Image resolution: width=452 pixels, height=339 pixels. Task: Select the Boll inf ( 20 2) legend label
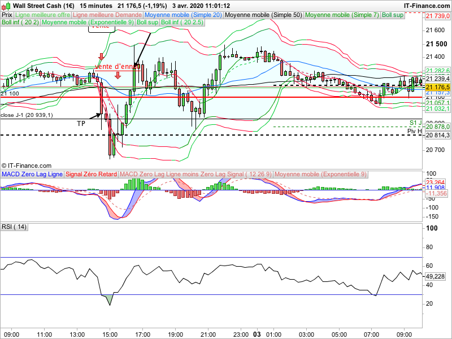point(20,23)
